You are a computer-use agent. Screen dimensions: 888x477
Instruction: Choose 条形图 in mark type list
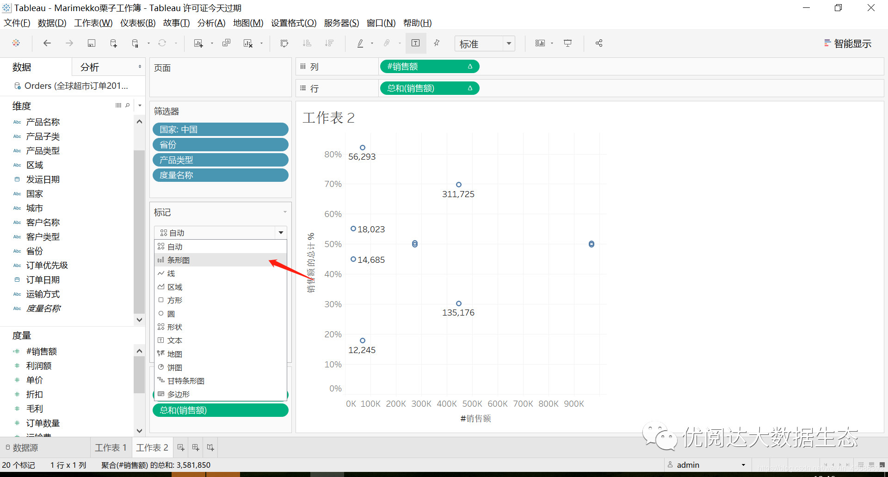(x=221, y=260)
